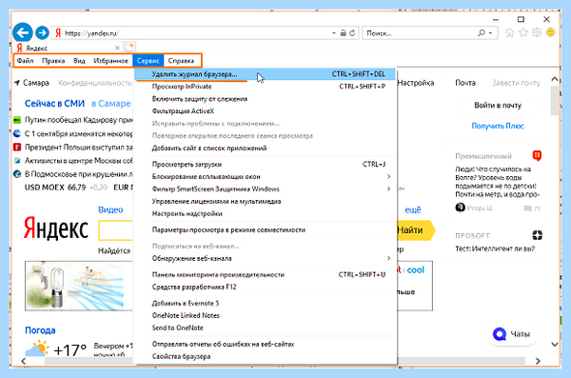The width and height of the screenshot is (571, 378).
Task: Click the в Самаре news link
Action: pos(111,104)
